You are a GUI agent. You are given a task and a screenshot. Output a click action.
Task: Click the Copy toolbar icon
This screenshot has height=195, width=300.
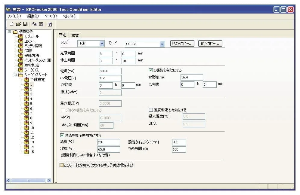pyautogui.click(x=34, y=24)
